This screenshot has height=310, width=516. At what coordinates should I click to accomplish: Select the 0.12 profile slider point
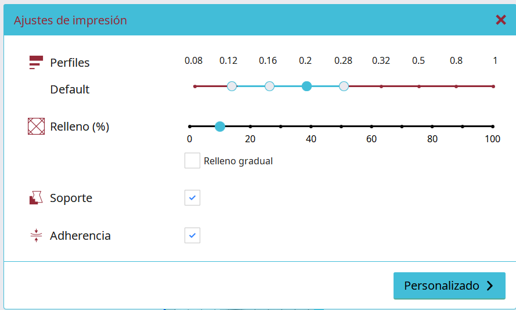[x=232, y=86]
